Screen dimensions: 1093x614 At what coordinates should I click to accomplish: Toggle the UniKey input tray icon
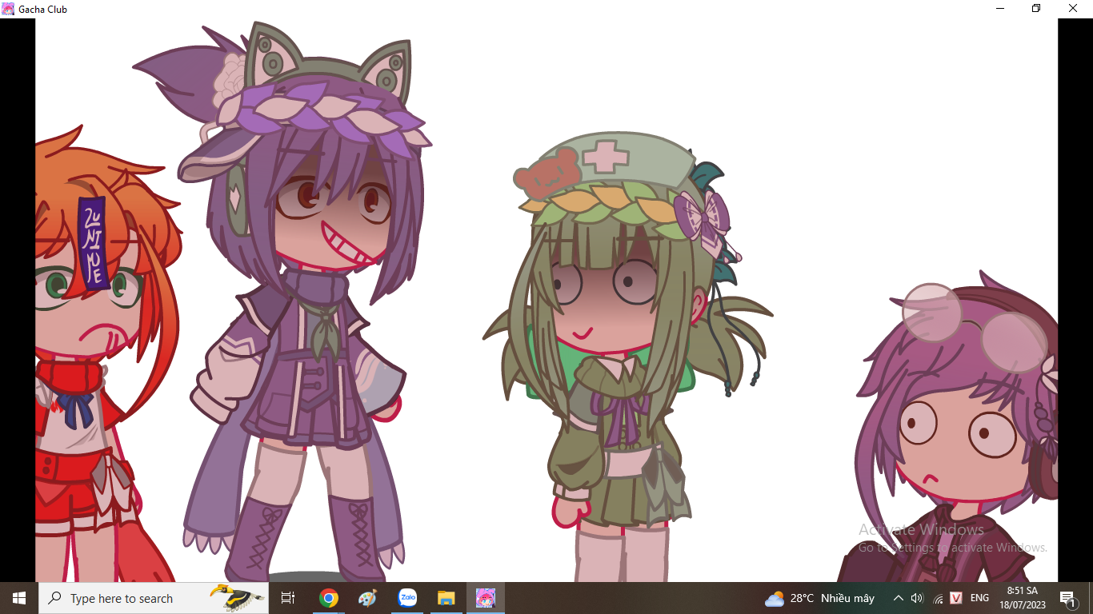pyautogui.click(x=956, y=598)
